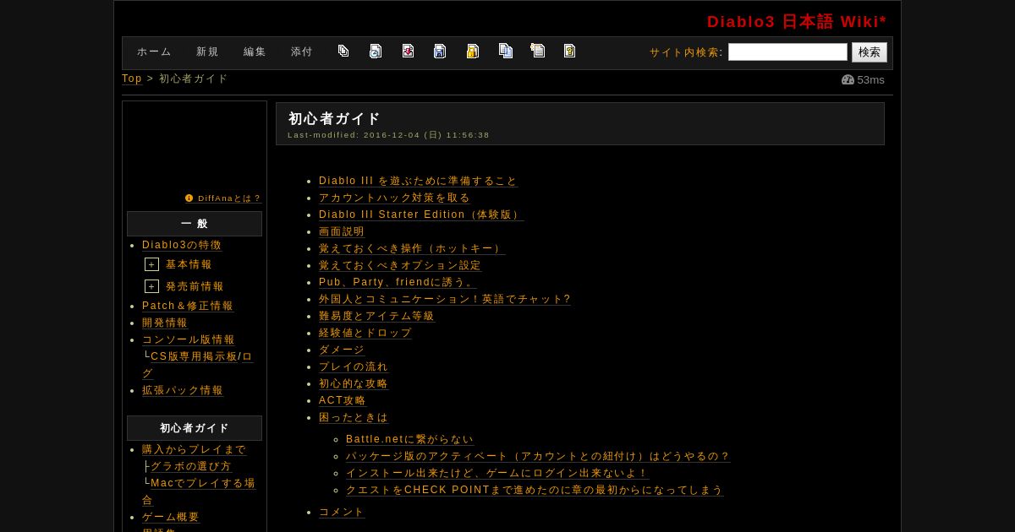Open the 新規 menu item
Viewport: 1015px width, 532px height.
[207, 52]
